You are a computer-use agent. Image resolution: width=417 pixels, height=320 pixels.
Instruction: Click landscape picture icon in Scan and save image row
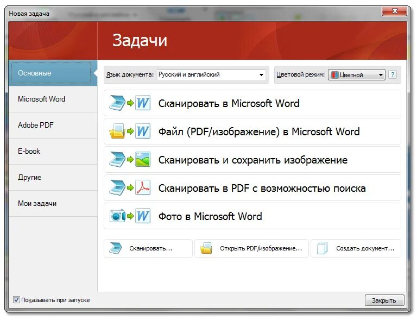coord(143,159)
